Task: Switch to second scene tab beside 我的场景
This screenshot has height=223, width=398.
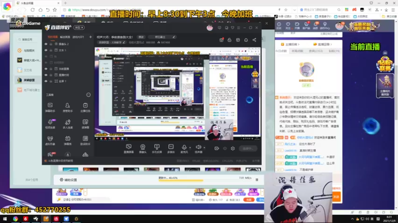Action: click(x=65, y=37)
